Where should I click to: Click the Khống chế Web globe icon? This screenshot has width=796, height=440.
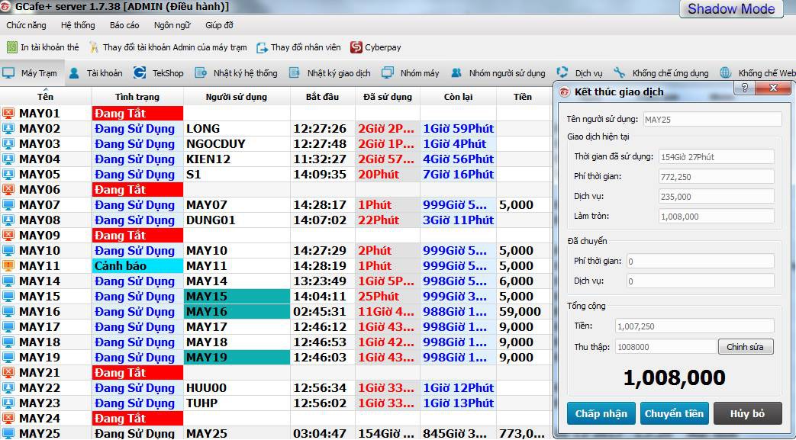coord(726,73)
